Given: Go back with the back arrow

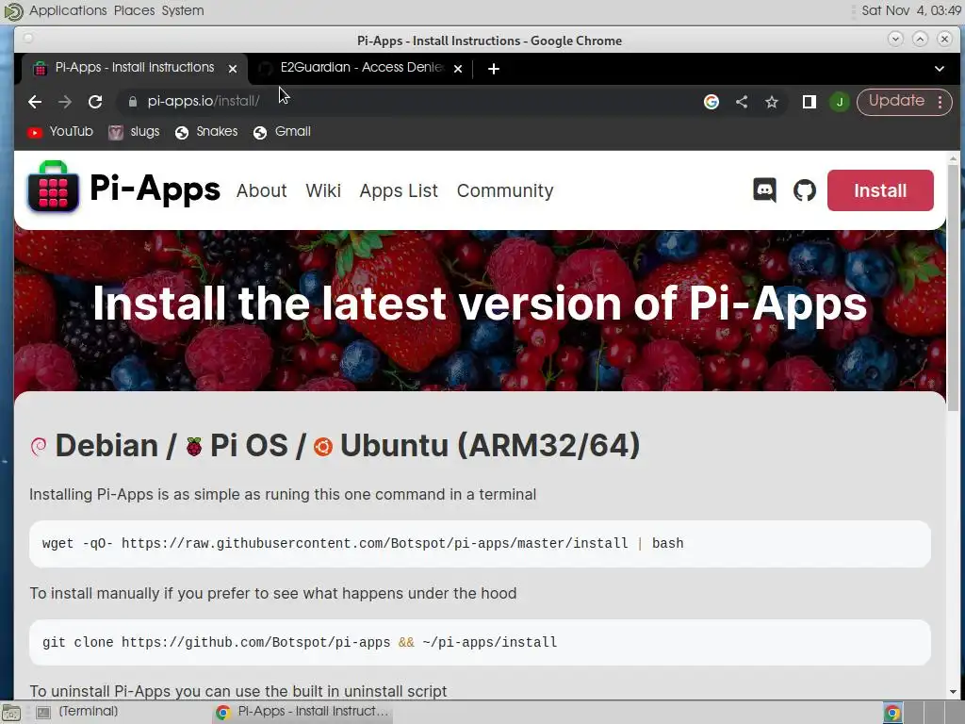Looking at the screenshot, I should pos(35,102).
